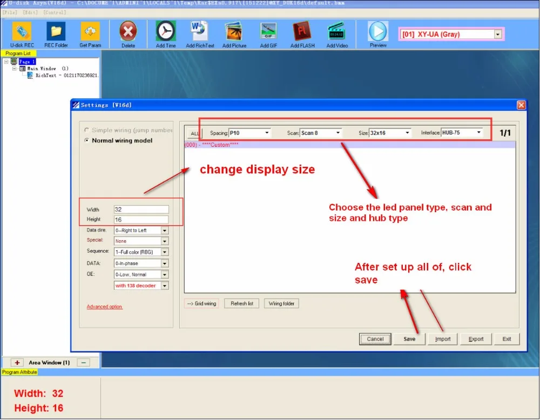Select Normal wiring model radio button
This screenshot has width=540, height=420.
86,140
